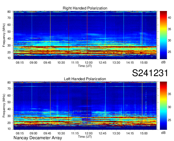Click the '10:30' tick of Right Handed plot
This screenshot has height=141, width=174.
coord(61,63)
